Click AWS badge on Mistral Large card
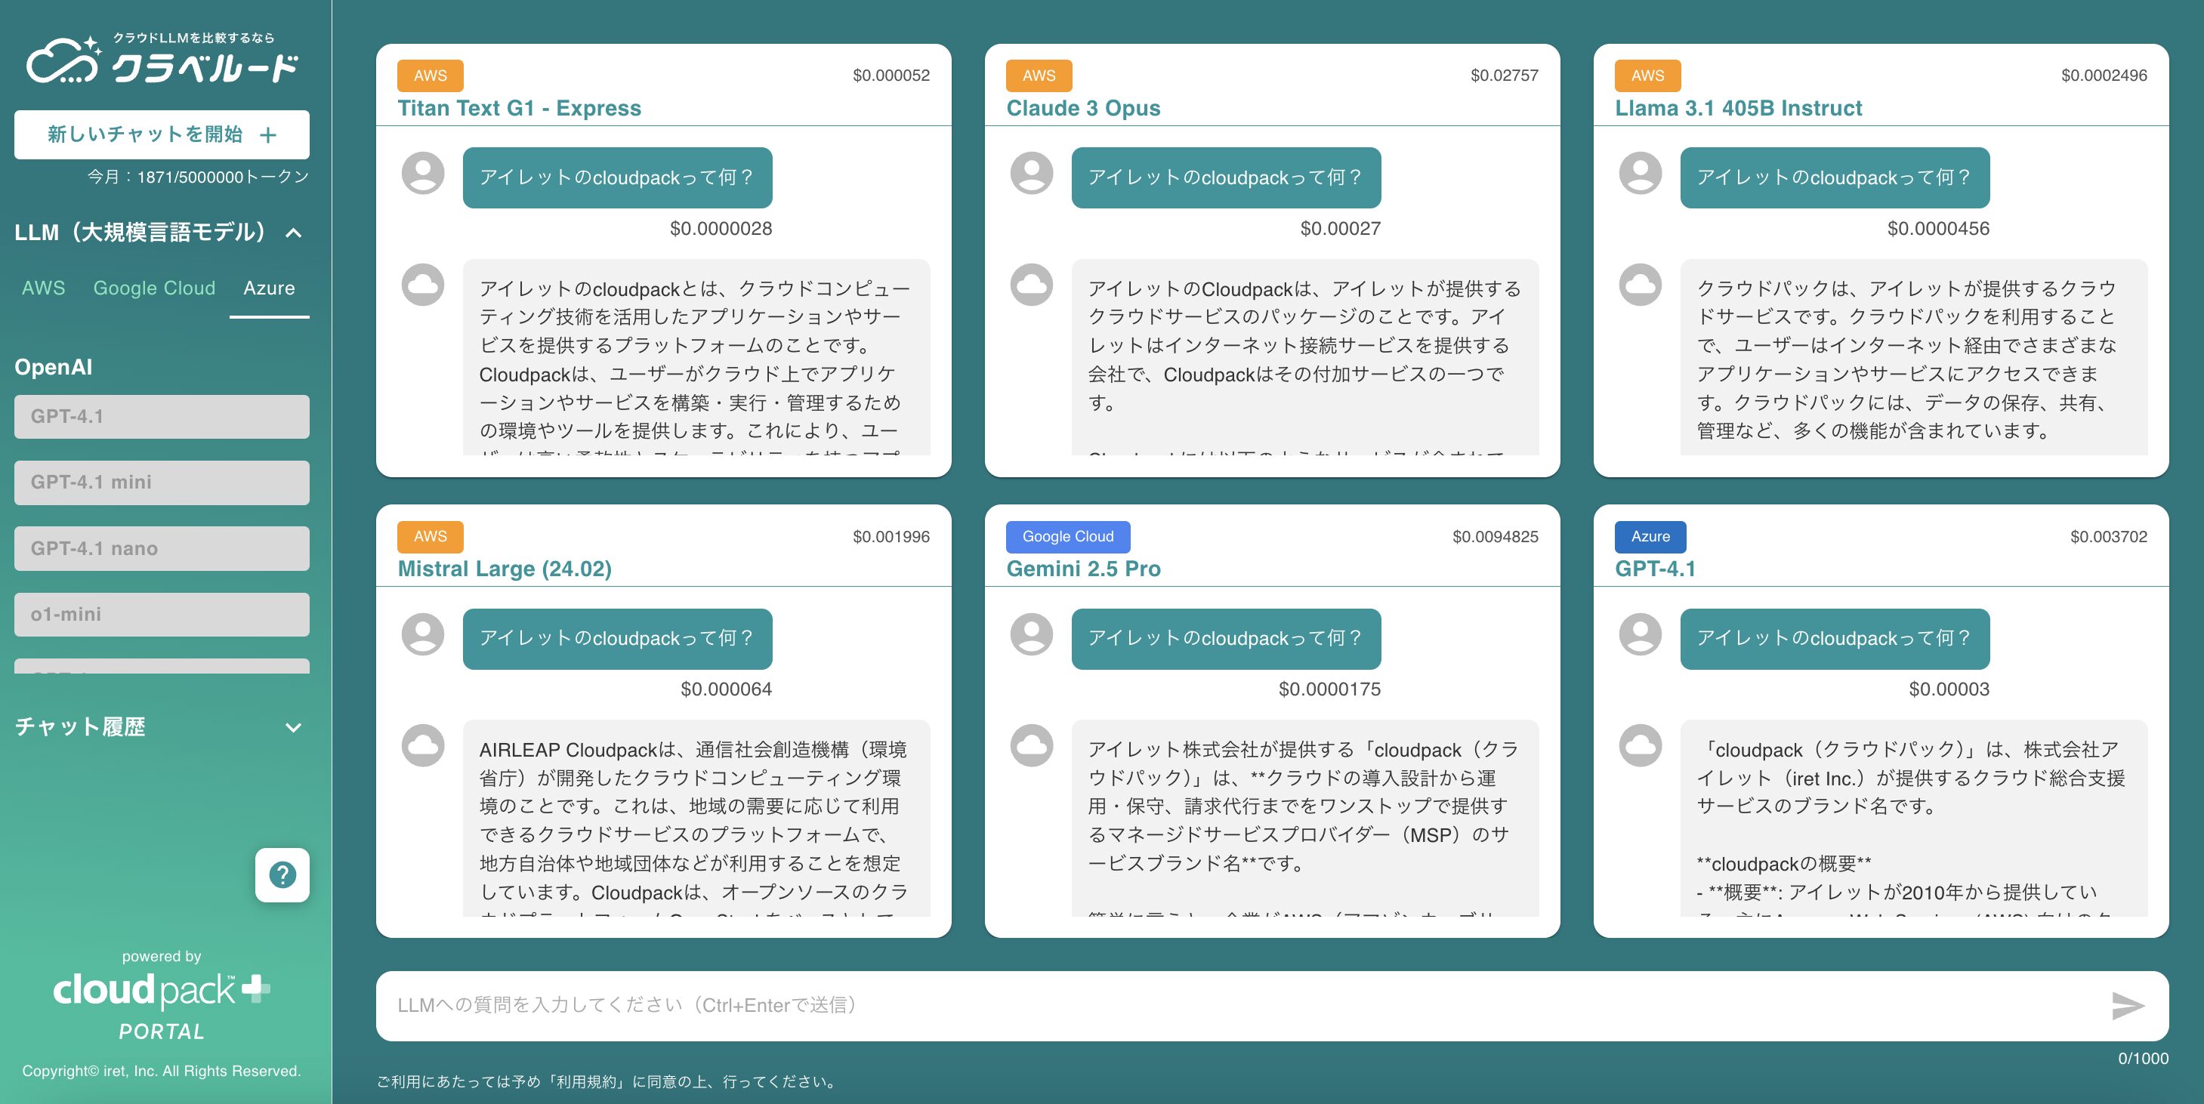Screen dimensions: 2204x1104 [x=431, y=536]
